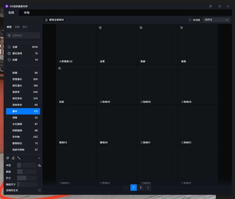
Task: Collapse the brush settings panel chevron
Action: [x=39, y=158]
